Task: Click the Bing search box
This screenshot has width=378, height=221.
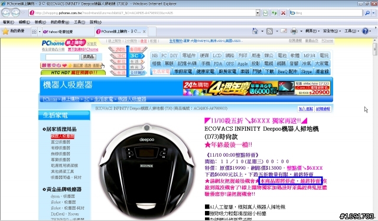Action: [x=325, y=13]
